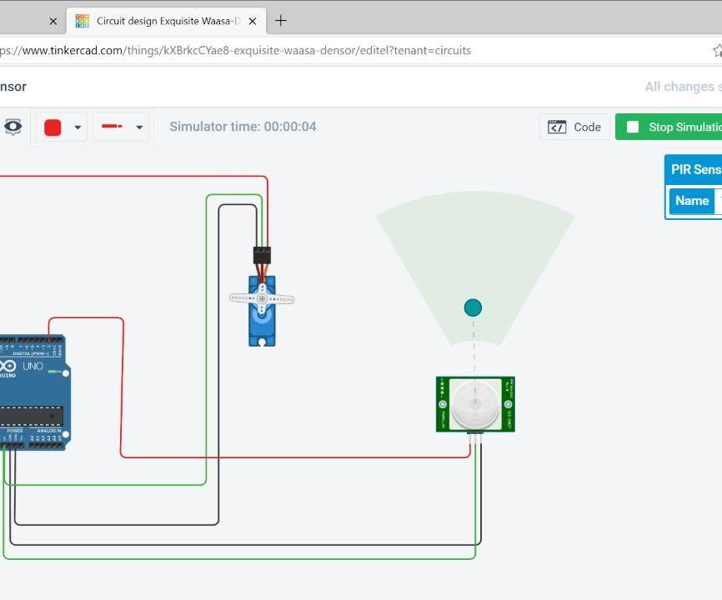Open the Code editor panel
Image resolution: width=722 pixels, height=600 pixels.
pyautogui.click(x=574, y=127)
